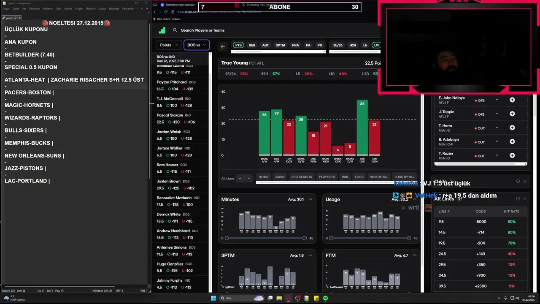Collapse the FTM chart panel
The image size is (540, 304).
(415, 255)
